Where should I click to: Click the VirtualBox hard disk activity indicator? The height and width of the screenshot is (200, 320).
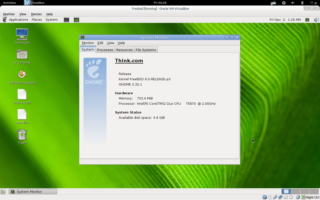[265, 197]
